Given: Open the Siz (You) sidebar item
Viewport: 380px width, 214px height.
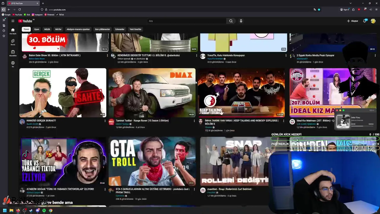Looking at the screenshot, I should [13, 64].
